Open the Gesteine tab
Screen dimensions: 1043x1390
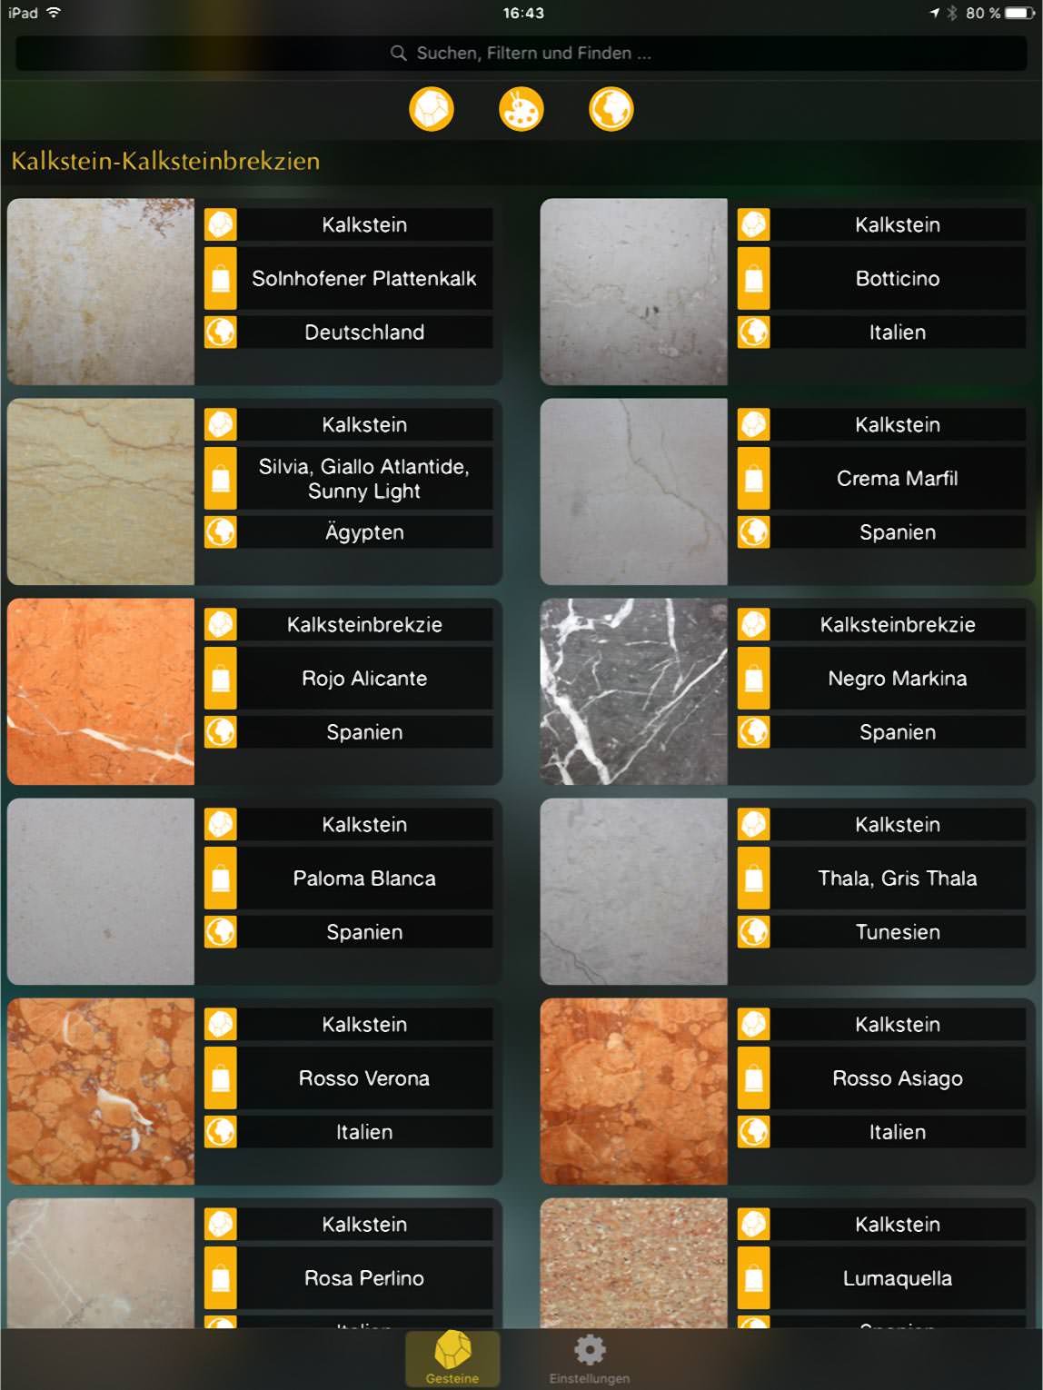(452, 1358)
